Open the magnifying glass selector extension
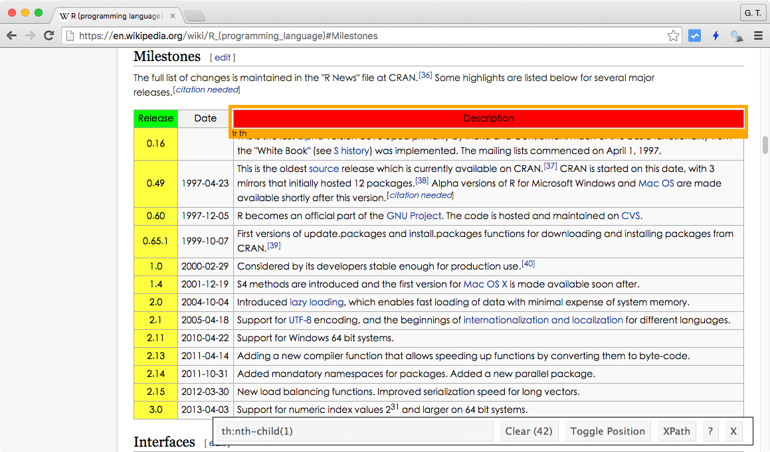770x452 pixels. pyautogui.click(x=737, y=36)
